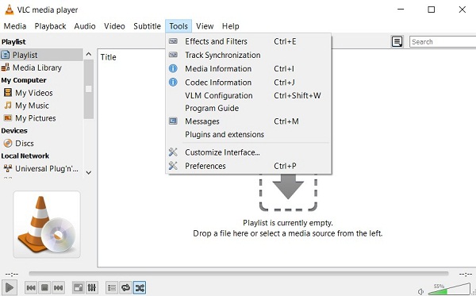
Task: Click the remaining time label
Action: (x=466, y=274)
